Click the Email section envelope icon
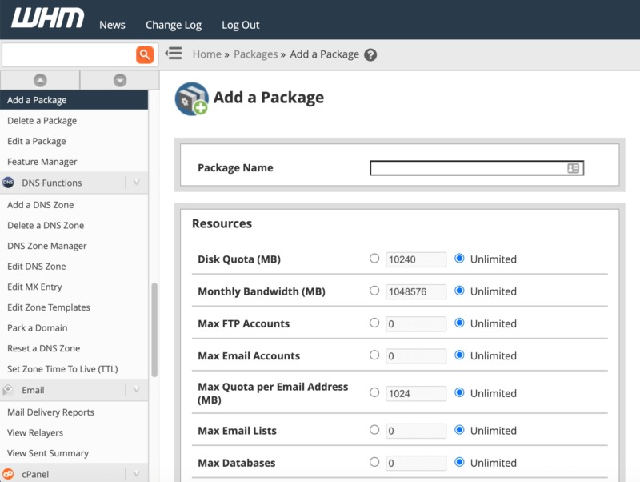Screen dimensions: 640x482 coord(9,390)
